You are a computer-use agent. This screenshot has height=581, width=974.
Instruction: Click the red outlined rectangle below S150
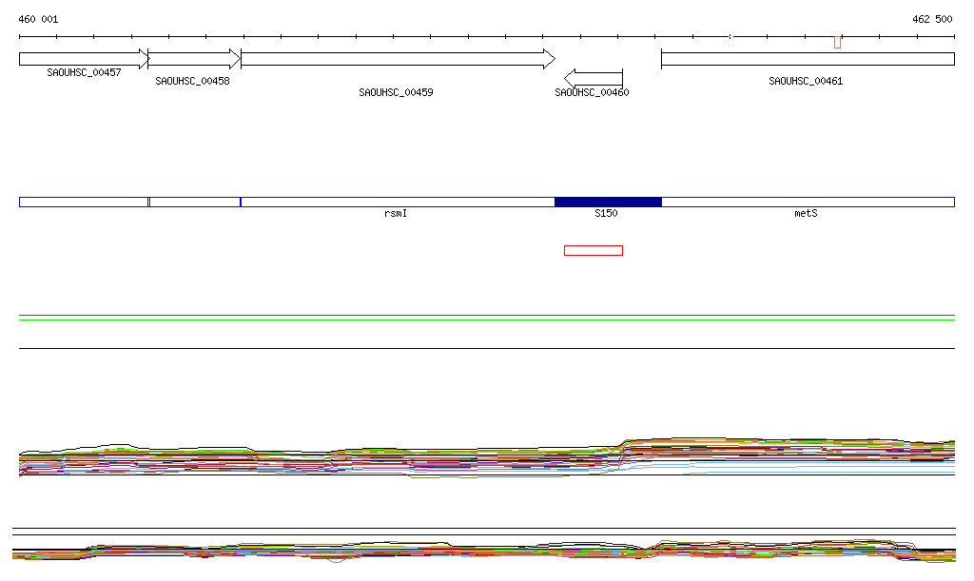[593, 251]
